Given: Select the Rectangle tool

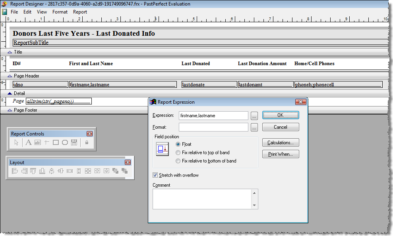Looking at the screenshot, I should click(56, 143).
